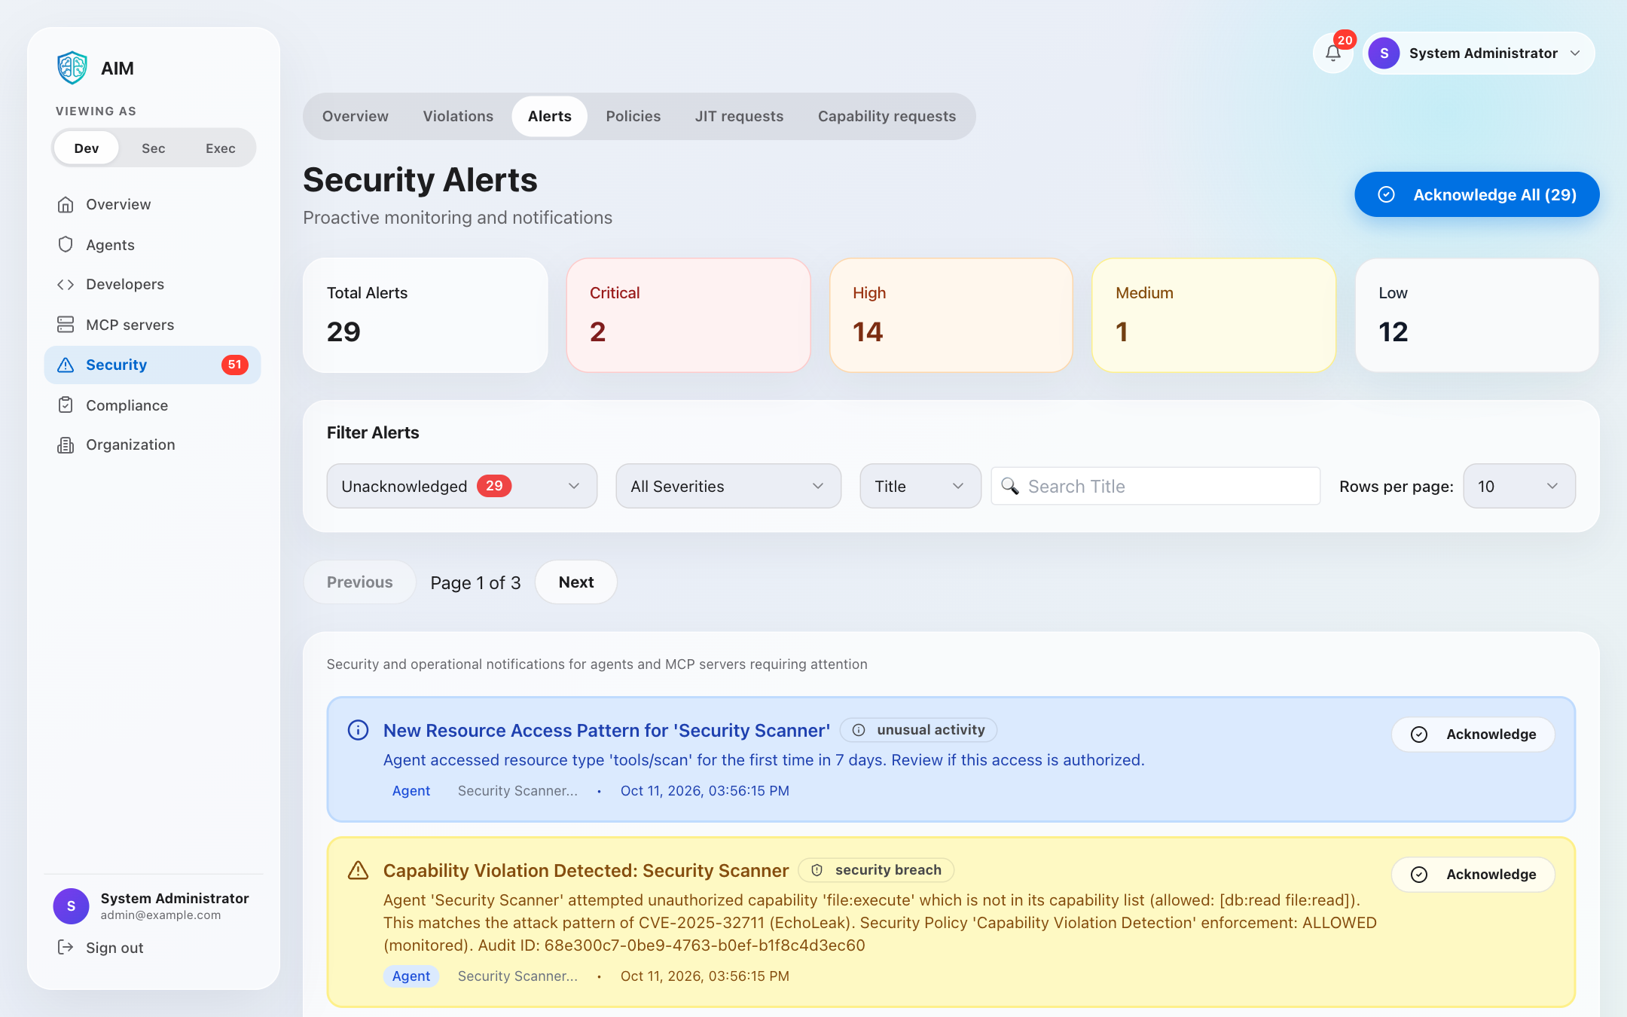Go to the Overview tab
Viewport: 1627px width, 1017px height.
[356, 116]
